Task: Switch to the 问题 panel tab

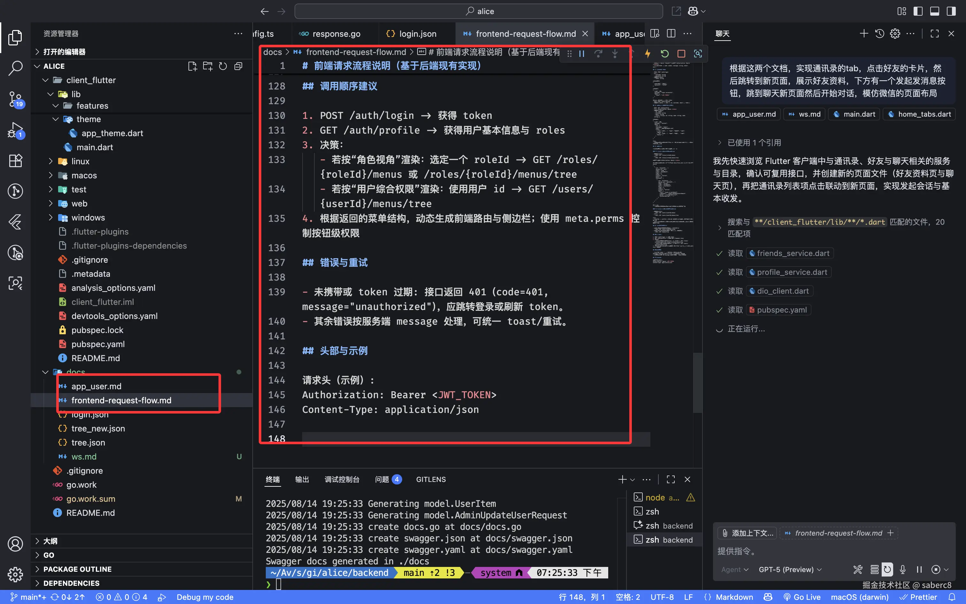Action: [x=382, y=479]
